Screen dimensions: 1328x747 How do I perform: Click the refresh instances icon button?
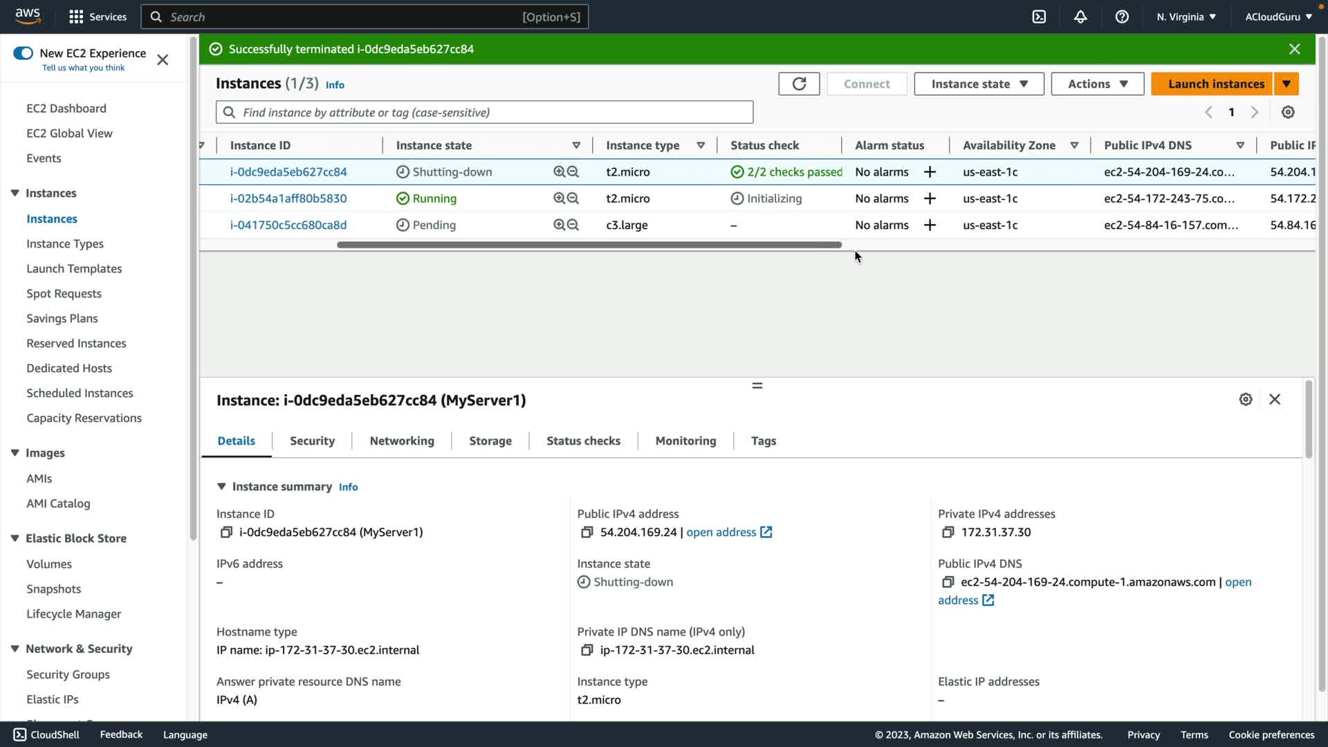[799, 84]
